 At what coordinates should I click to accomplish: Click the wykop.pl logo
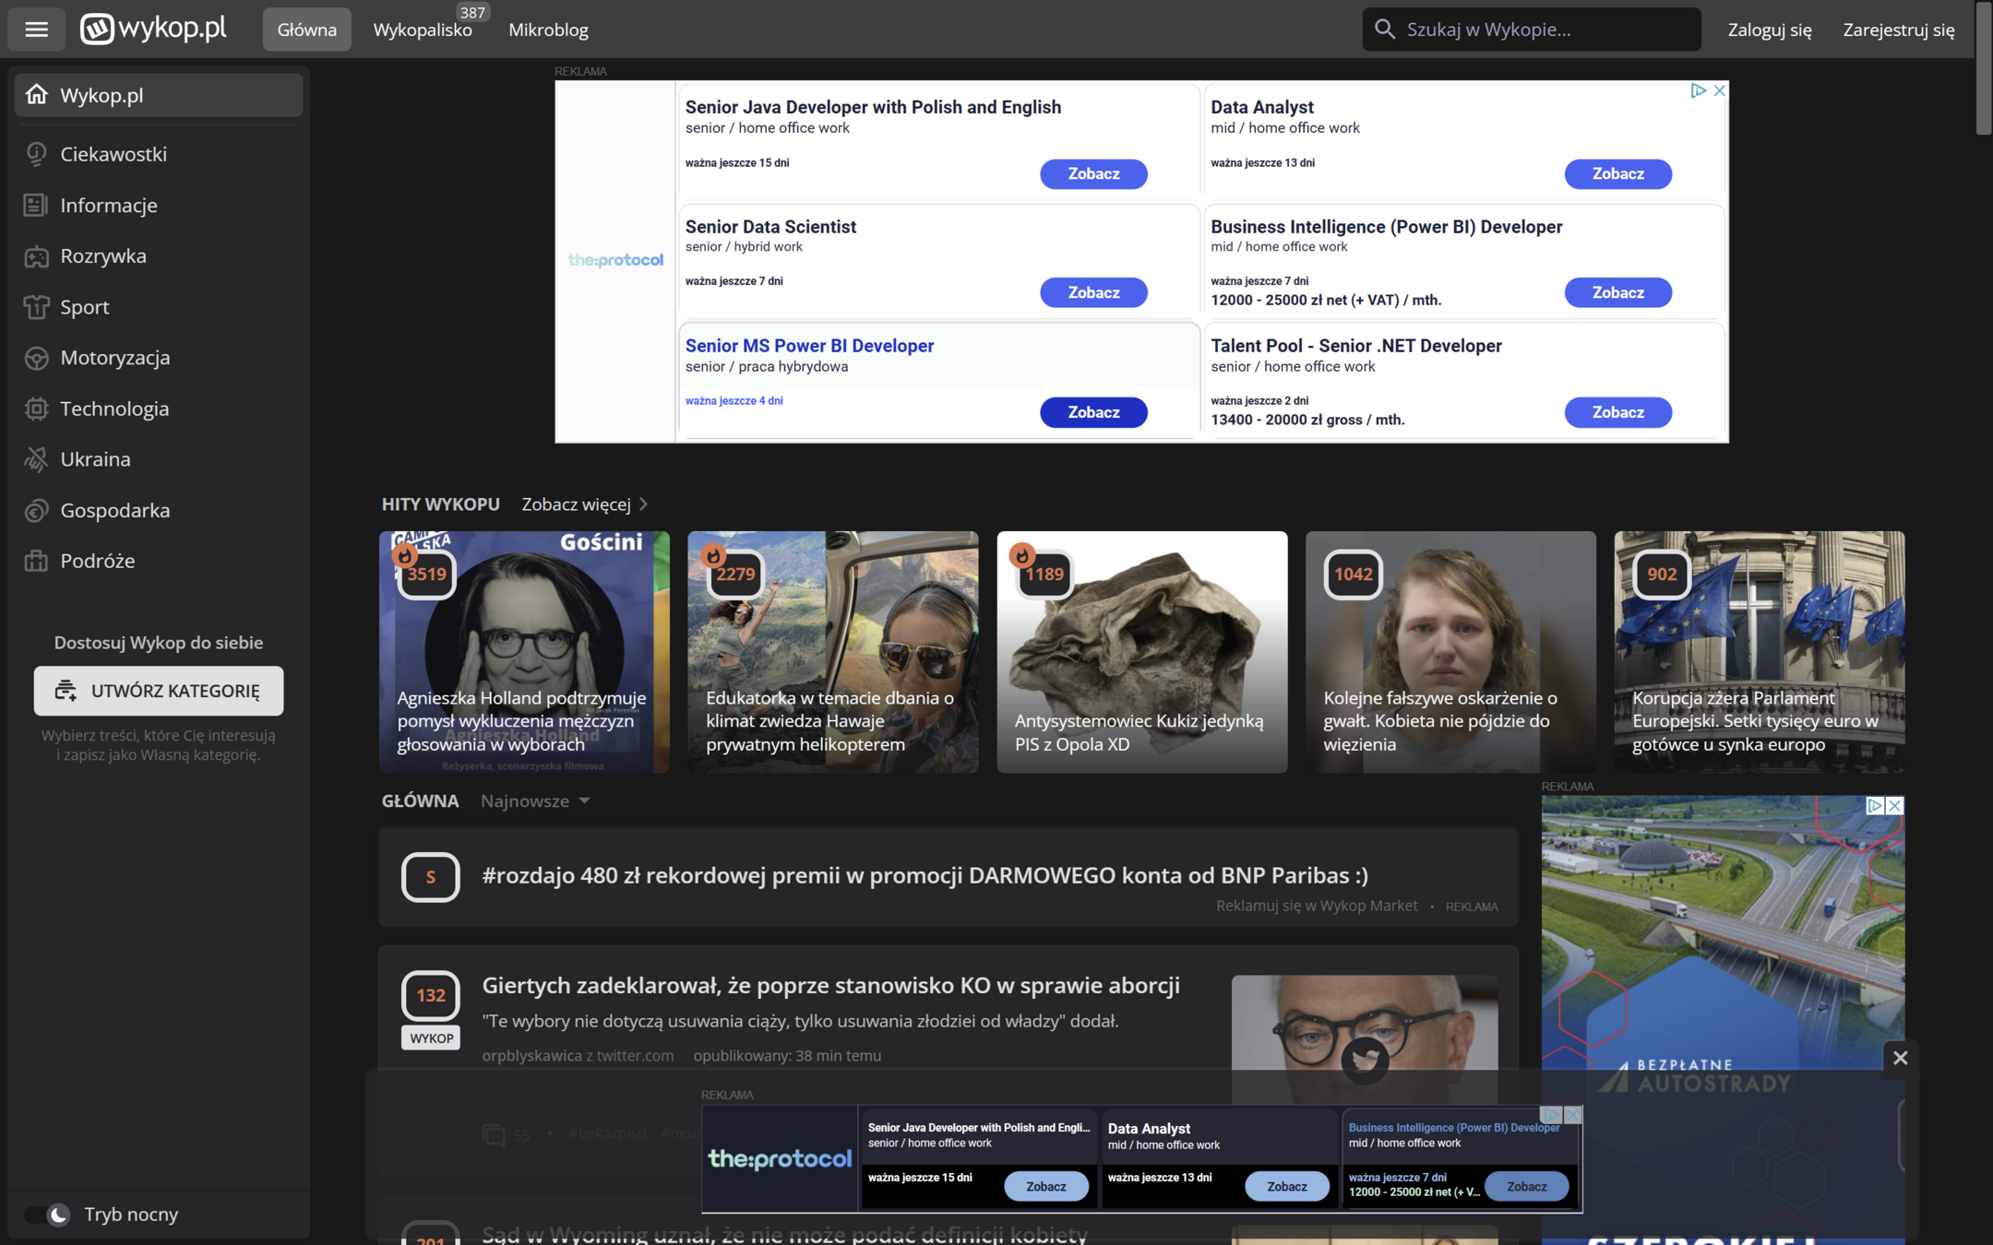(x=153, y=29)
